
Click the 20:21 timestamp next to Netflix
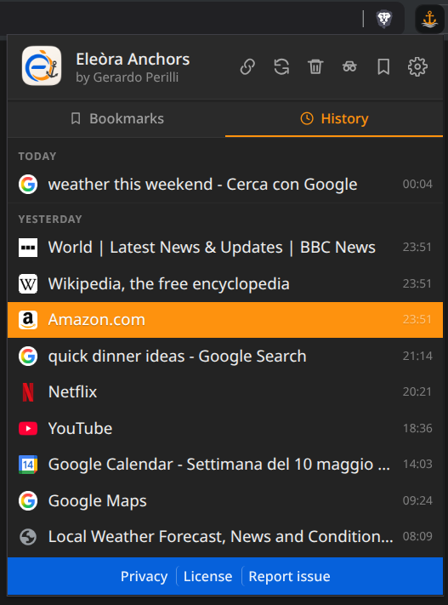pyautogui.click(x=417, y=392)
